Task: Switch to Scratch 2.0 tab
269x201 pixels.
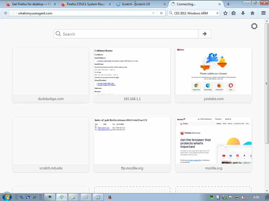Action: click(x=139, y=4)
